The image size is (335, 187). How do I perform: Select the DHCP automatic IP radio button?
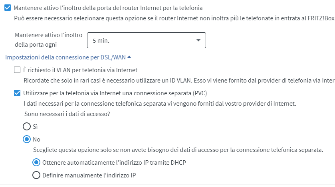[x=36, y=162]
